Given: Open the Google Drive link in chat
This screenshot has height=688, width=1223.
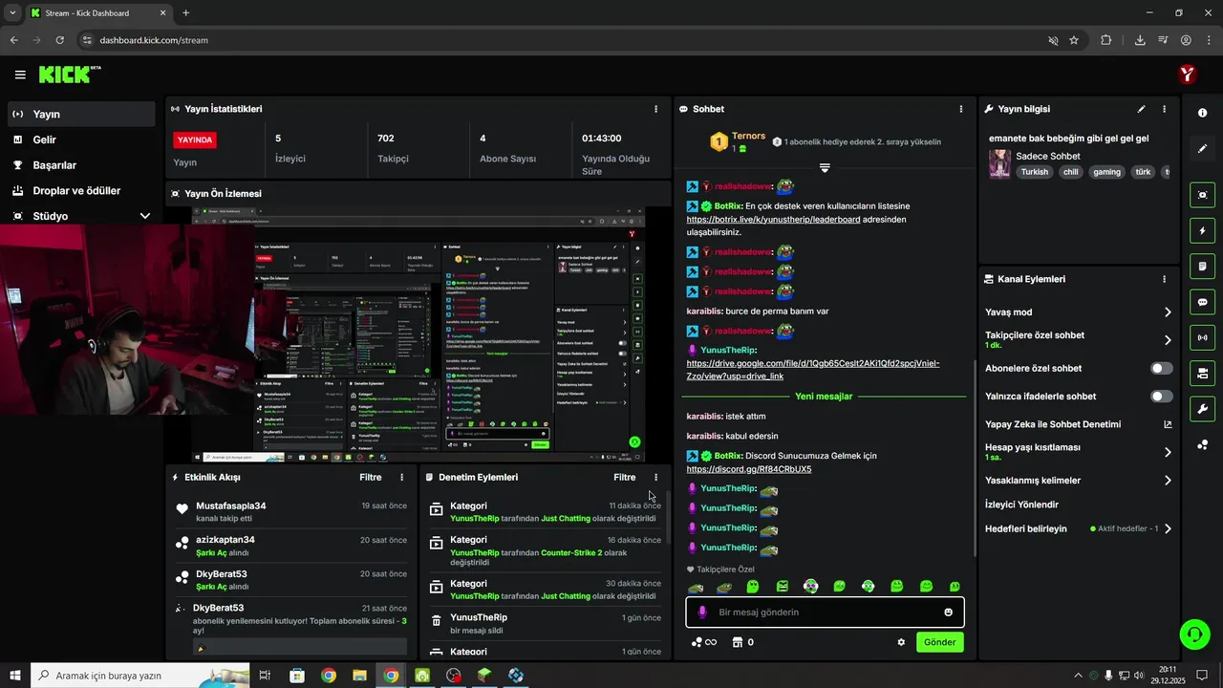Looking at the screenshot, I should click(812, 370).
